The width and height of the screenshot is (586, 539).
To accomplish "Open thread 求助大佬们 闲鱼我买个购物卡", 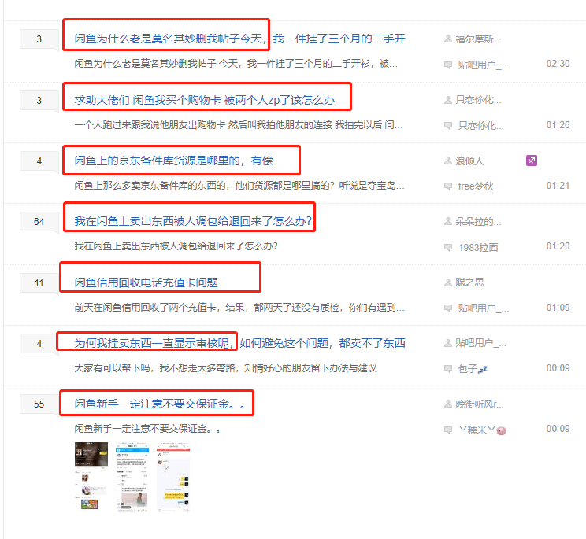I will [x=204, y=100].
